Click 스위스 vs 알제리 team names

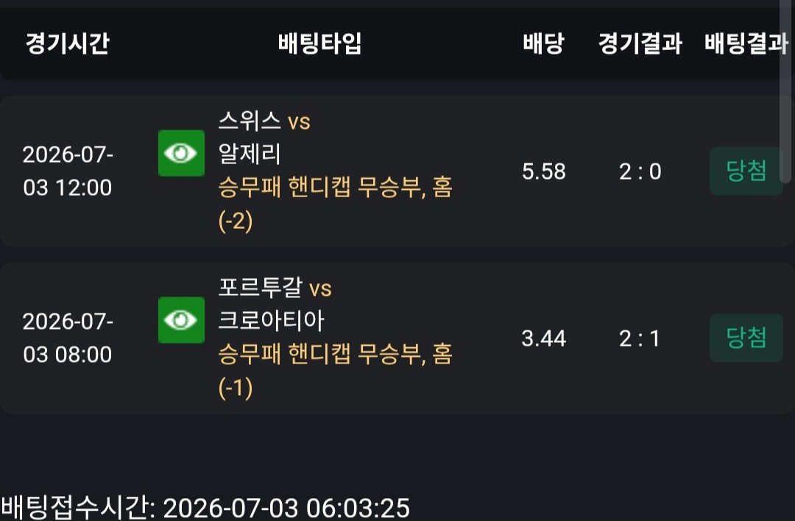(x=264, y=137)
